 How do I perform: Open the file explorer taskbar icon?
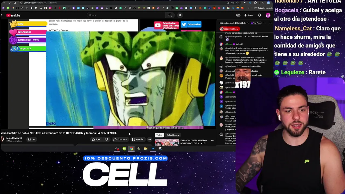pyautogui.click(x=146, y=149)
